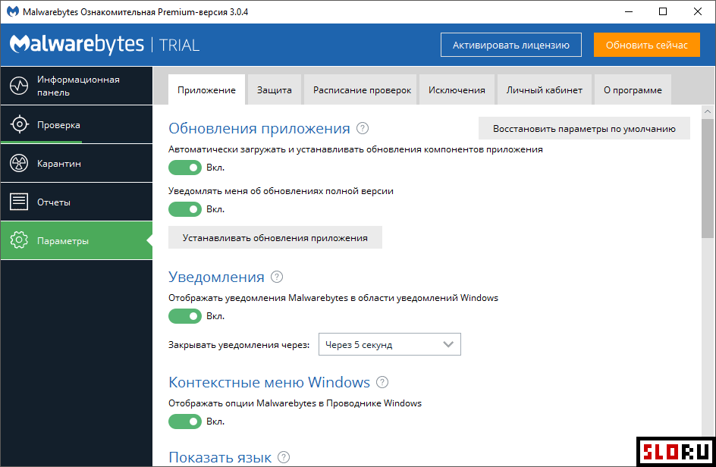Image resolution: width=716 pixels, height=467 pixels.
Task: Click the Malwarebytes title bar app icon
Action: click(13, 11)
